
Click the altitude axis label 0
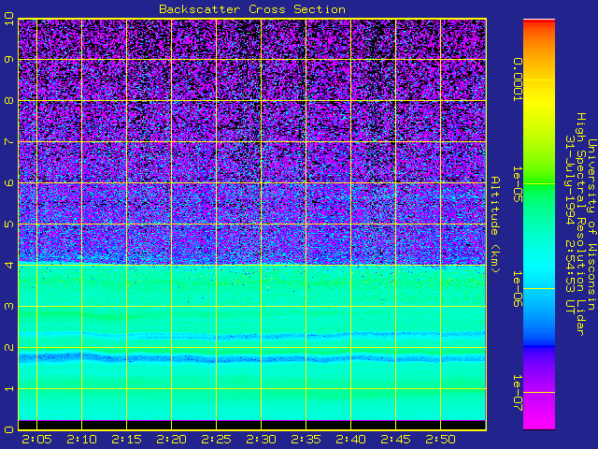point(8,429)
